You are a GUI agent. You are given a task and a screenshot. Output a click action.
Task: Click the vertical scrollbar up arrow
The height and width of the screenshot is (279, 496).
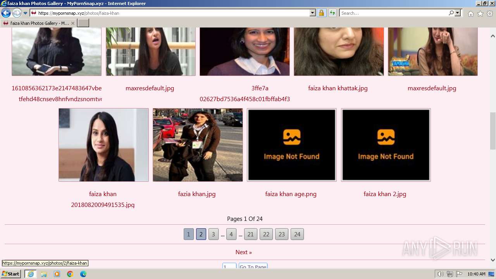(x=493, y=36)
